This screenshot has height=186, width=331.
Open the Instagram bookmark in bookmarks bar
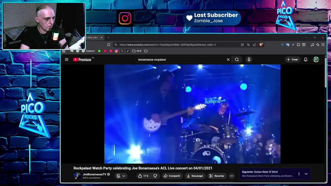(116, 51)
